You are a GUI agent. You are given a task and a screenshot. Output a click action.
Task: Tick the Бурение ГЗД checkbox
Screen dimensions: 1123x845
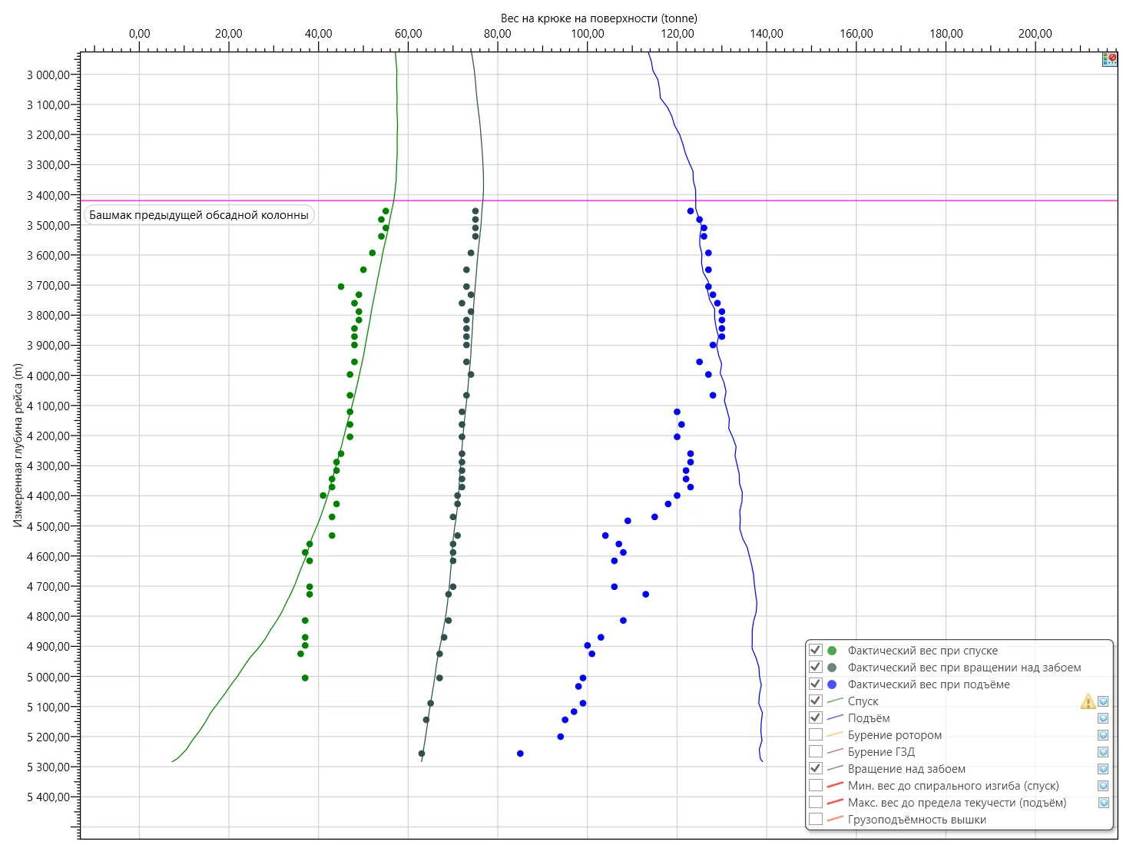pos(816,751)
